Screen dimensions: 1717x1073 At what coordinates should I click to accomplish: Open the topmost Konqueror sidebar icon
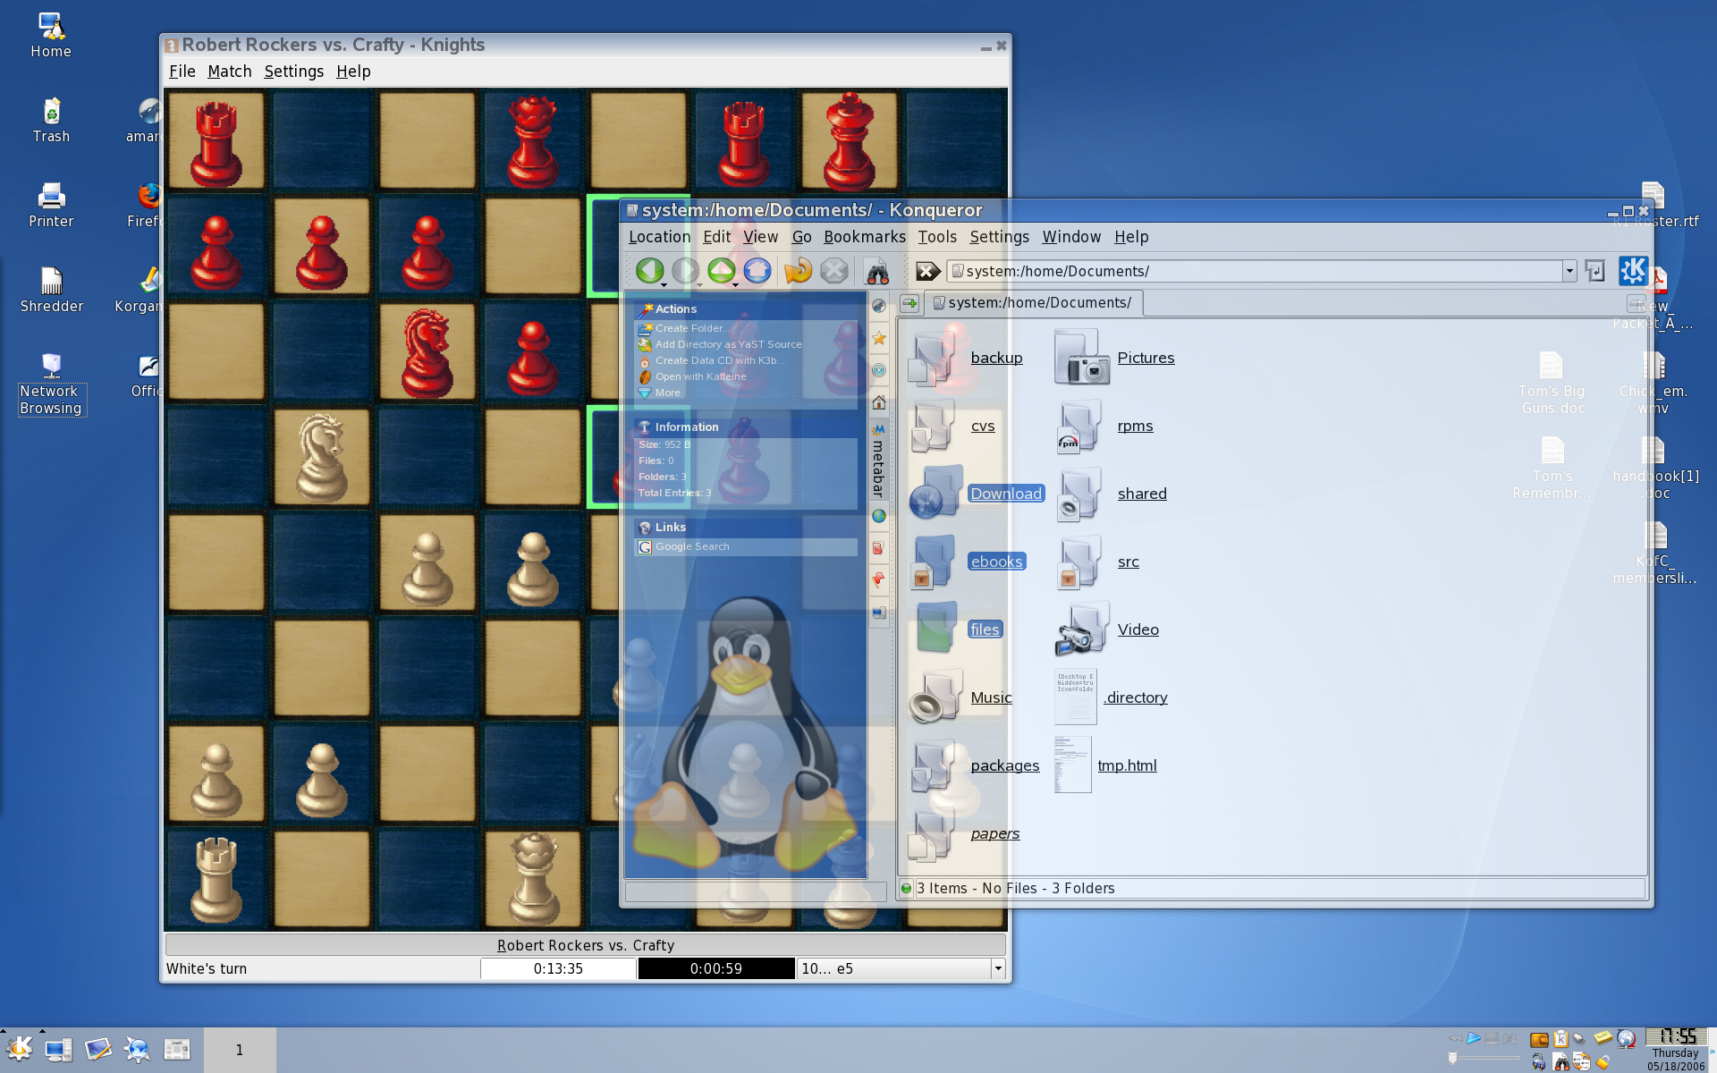(x=879, y=306)
